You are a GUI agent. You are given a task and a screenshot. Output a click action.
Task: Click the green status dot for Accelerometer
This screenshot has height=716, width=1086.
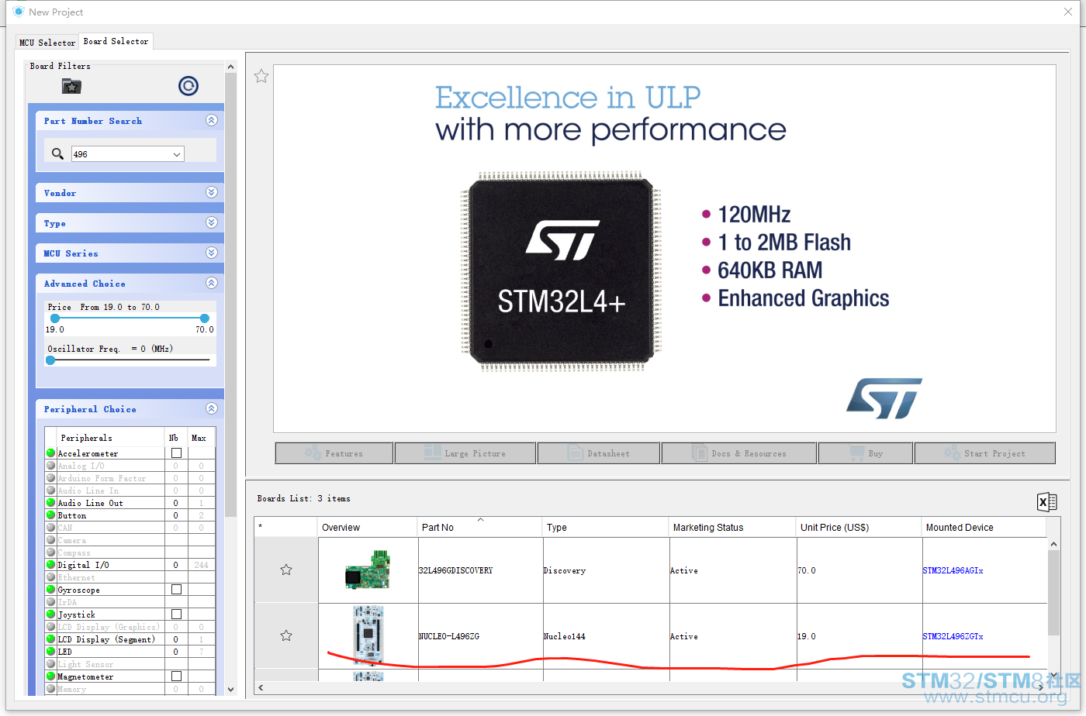[51, 453]
